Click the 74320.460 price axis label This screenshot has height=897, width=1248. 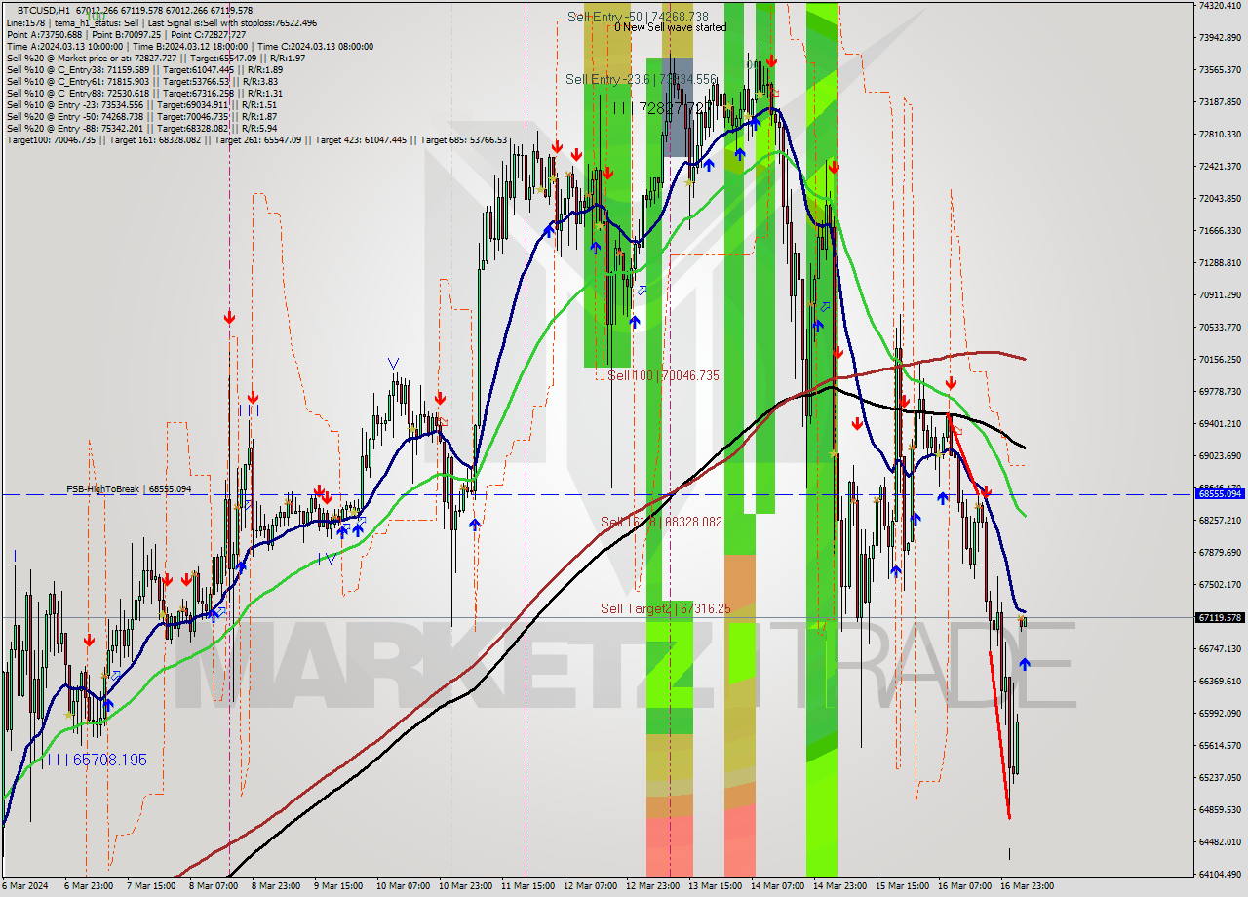pos(1219,6)
